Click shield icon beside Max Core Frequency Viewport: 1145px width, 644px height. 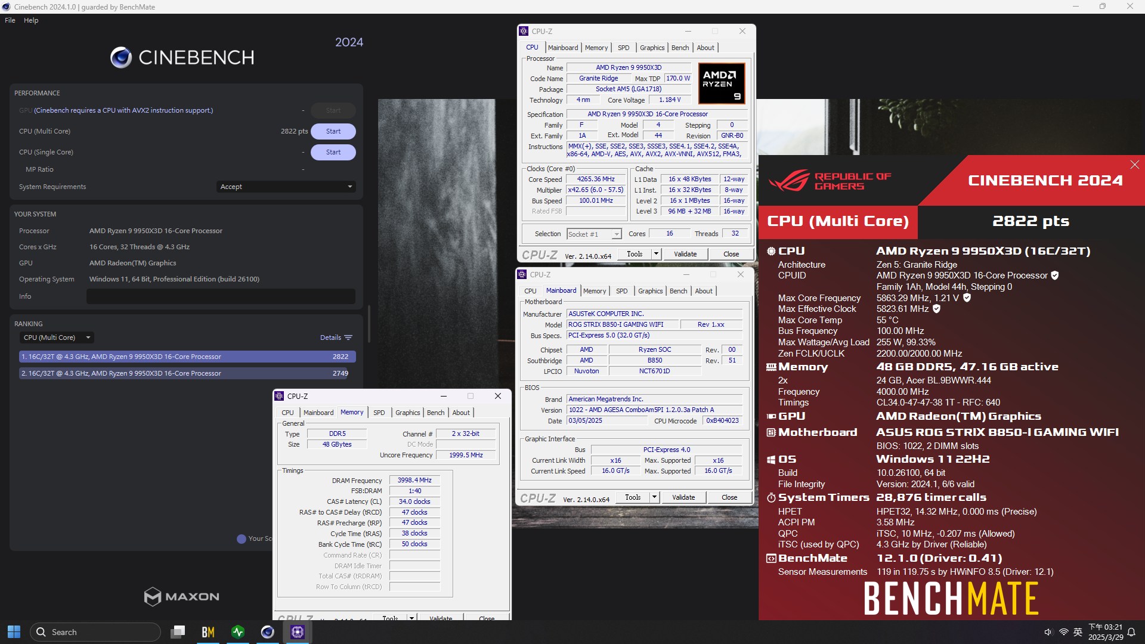(967, 298)
